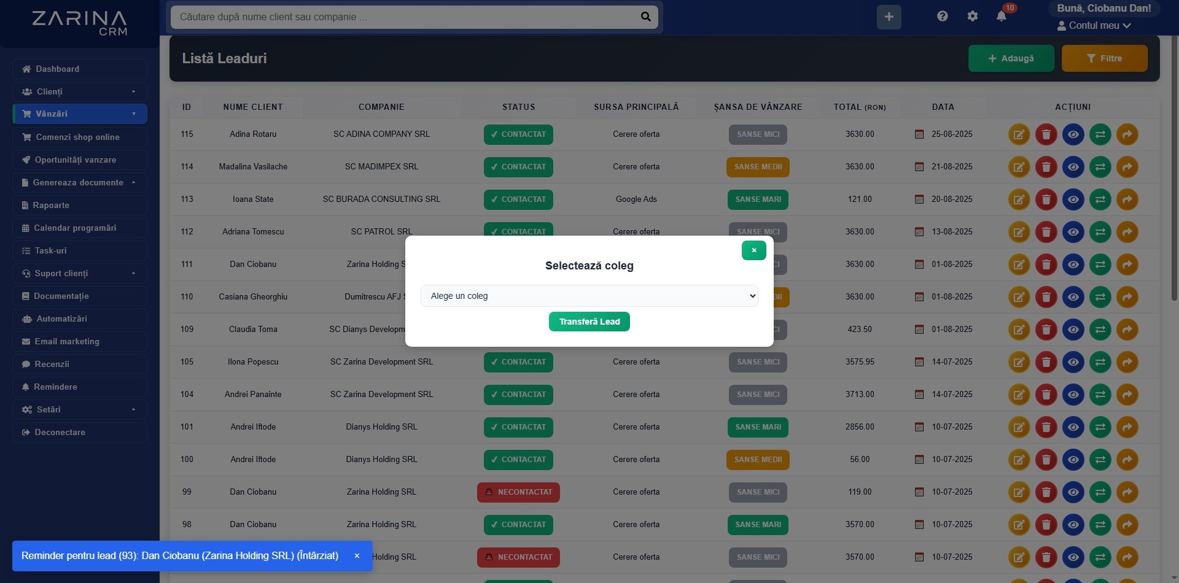This screenshot has height=583, width=1179.
Task: Delete lead 113 Ioana State via trash icon
Action: tap(1046, 199)
